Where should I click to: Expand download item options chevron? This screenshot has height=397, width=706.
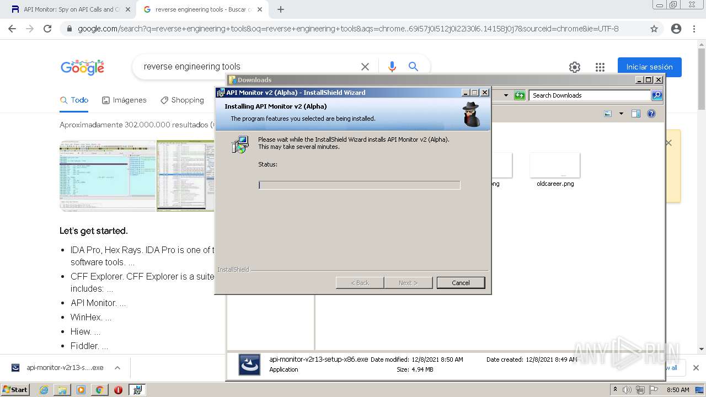tap(117, 368)
